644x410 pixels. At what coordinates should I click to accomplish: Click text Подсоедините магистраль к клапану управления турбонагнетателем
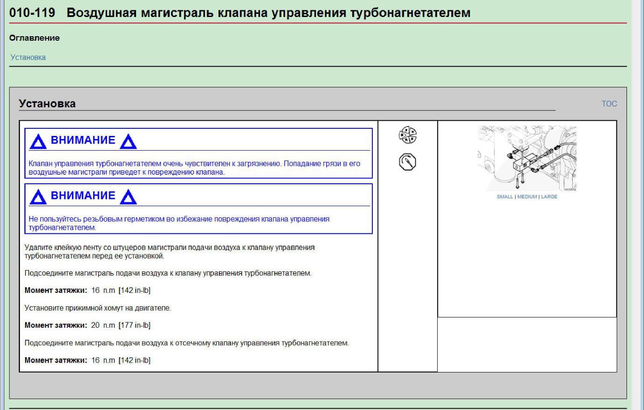[x=168, y=273]
